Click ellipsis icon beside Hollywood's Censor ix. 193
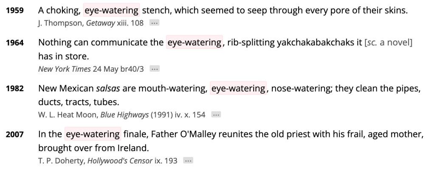This screenshot has height=174, width=435. [x=188, y=160]
